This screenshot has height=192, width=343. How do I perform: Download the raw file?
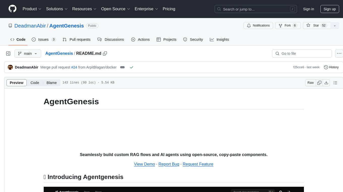coord(326,83)
